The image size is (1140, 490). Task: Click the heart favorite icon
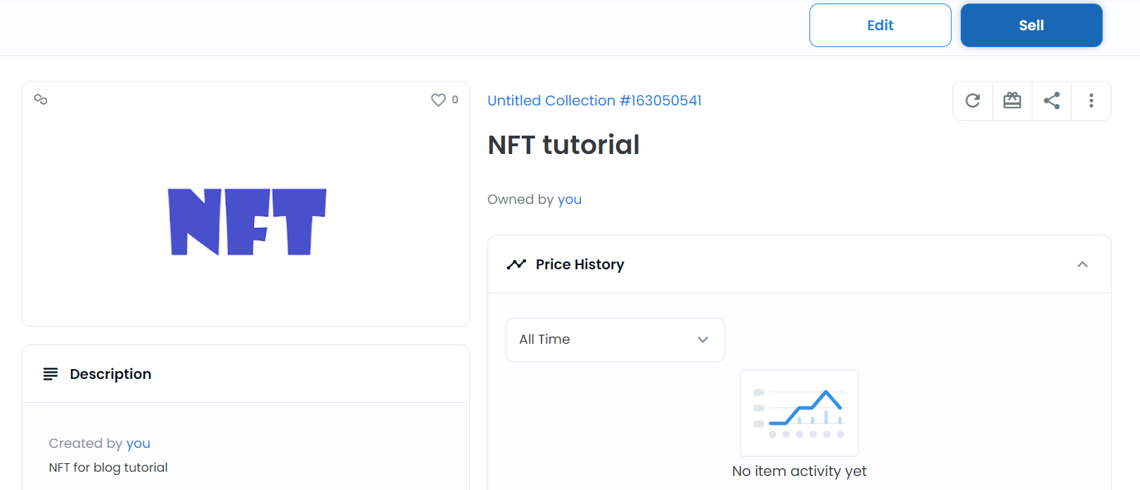coord(438,100)
